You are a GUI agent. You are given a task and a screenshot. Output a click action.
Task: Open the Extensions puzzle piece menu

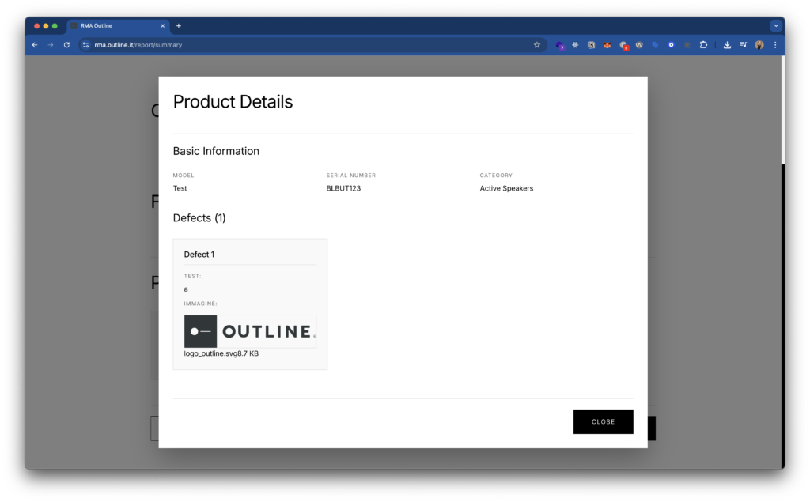(703, 45)
